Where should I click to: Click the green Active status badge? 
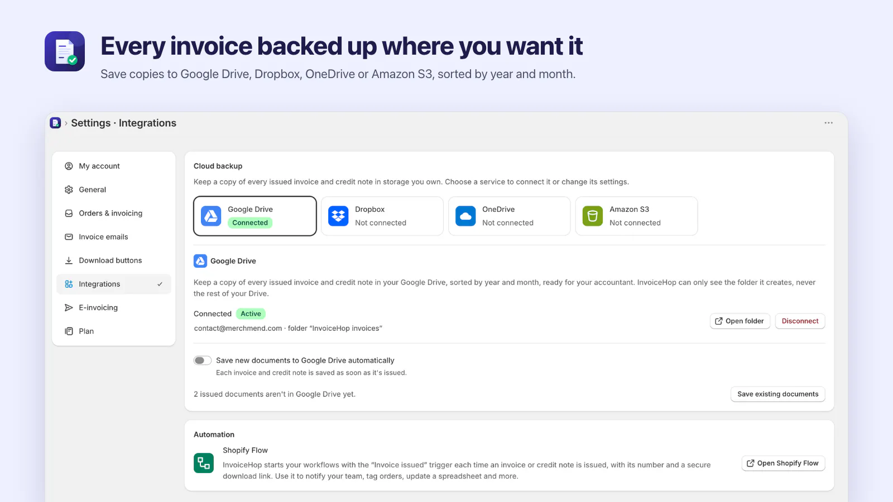pyautogui.click(x=251, y=314)
